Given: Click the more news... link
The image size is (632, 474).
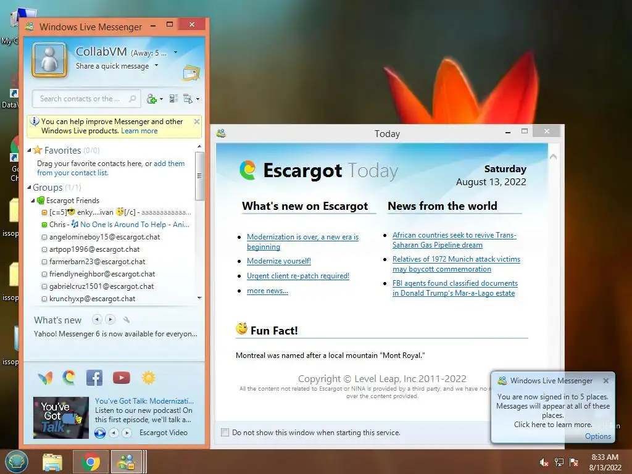Looking at the screenshot, I should click(267, 291).
